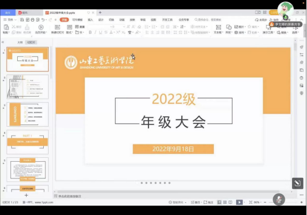Click the Undo arrow icon
This screenshot has height=215, width=307.
click(43, 19)
